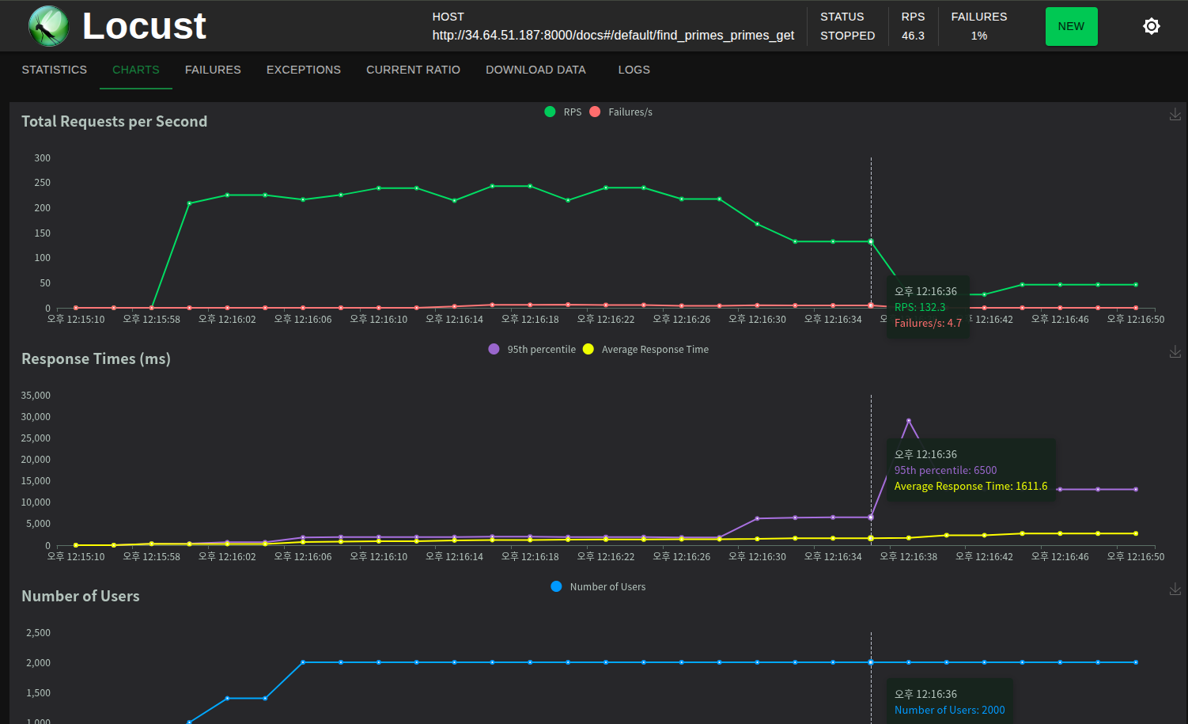Screen dimensions: 1188x724
Task: Click the 12:15:58 label on RPS chart
Action: (152, 319)
